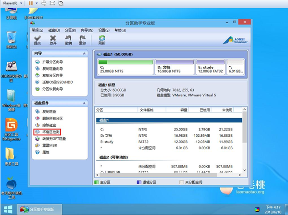The image size is (288, 215).
Task: Click 磁盘2 (可移动的) group header
Action: pos(169,157)
